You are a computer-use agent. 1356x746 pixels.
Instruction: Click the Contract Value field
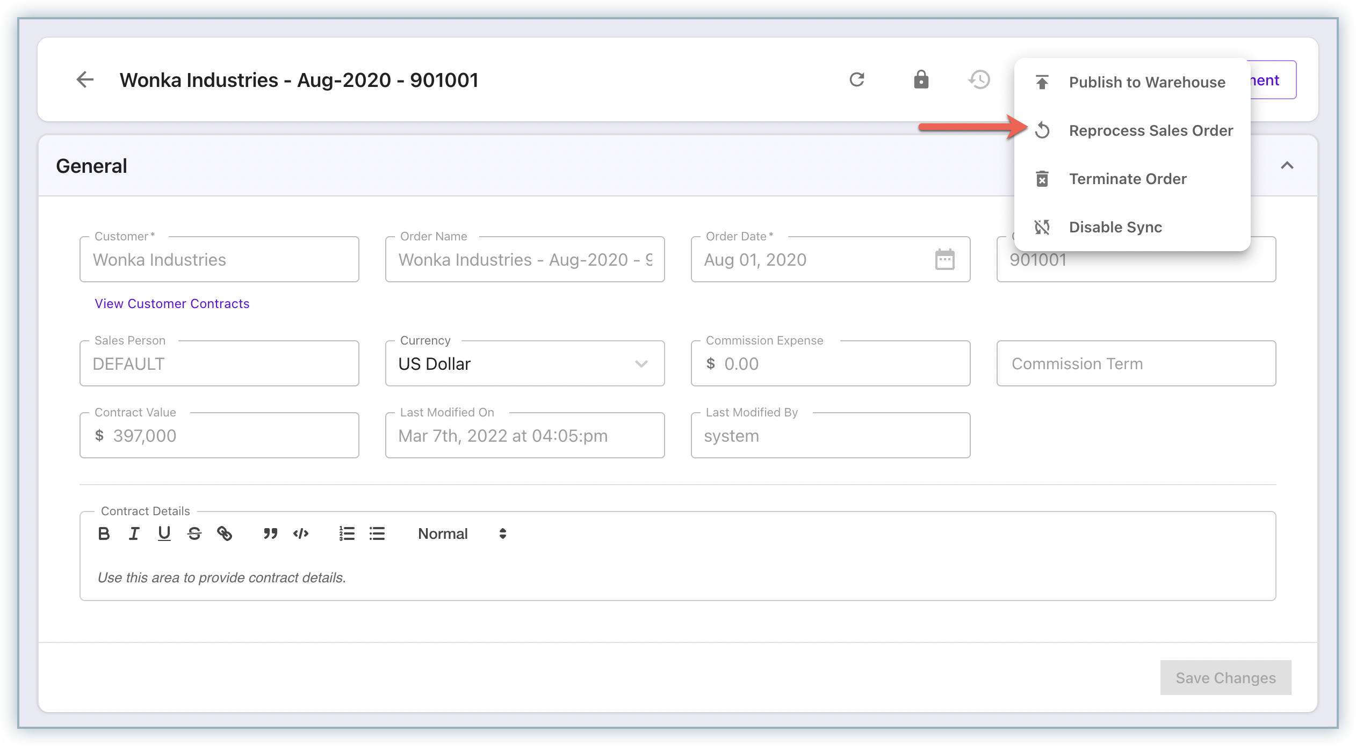click(x=219, y=435)
